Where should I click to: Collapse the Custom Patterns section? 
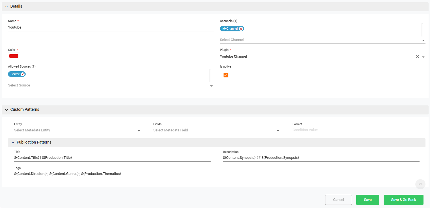7,110
